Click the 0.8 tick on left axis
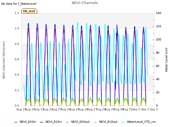170x127 pixels. (x=17, y=44)
